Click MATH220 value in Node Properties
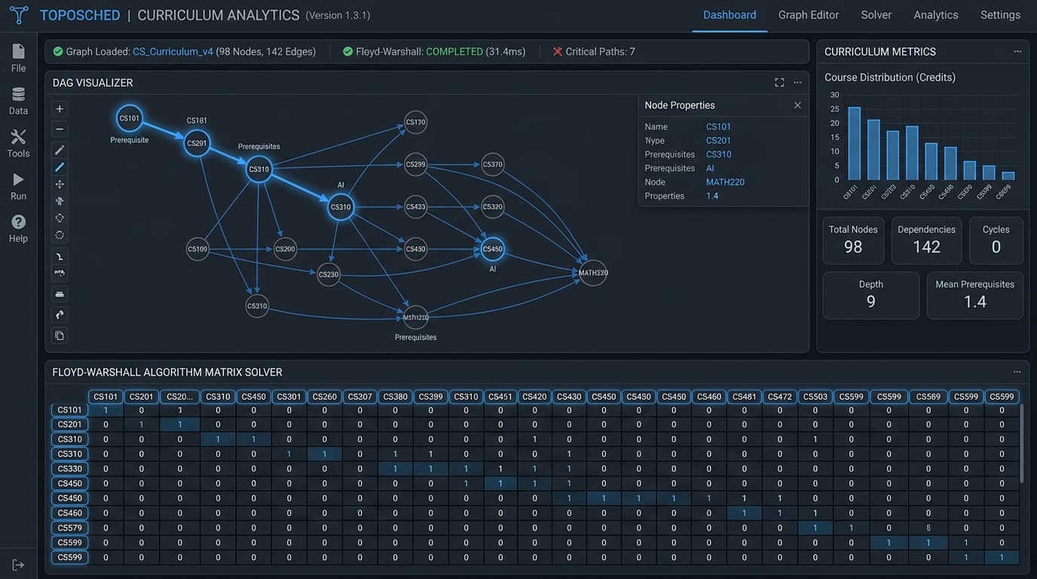The image size is (1037, 579). coord(725,182)
